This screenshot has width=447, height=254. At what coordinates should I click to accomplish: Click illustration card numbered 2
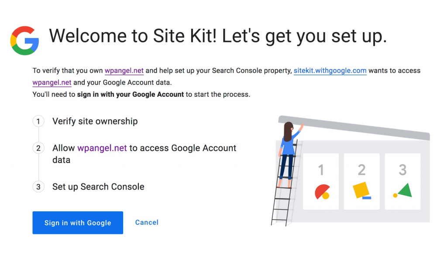point(361,182)
